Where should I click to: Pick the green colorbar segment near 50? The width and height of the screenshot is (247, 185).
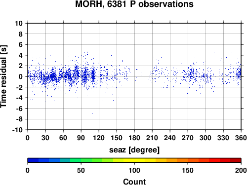click(x=81, y=160)
